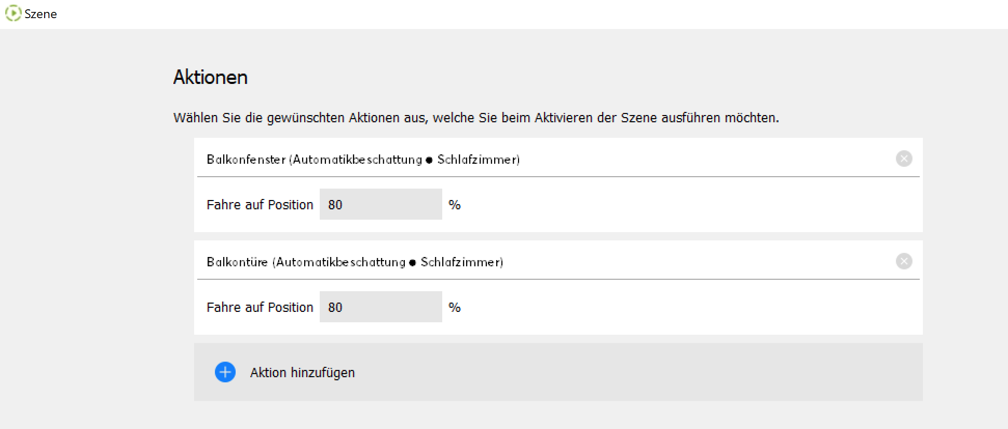This screenshot has height=429, width=1008.
Task: Click the Balkonfenster position field
Action: click(380, 205)
